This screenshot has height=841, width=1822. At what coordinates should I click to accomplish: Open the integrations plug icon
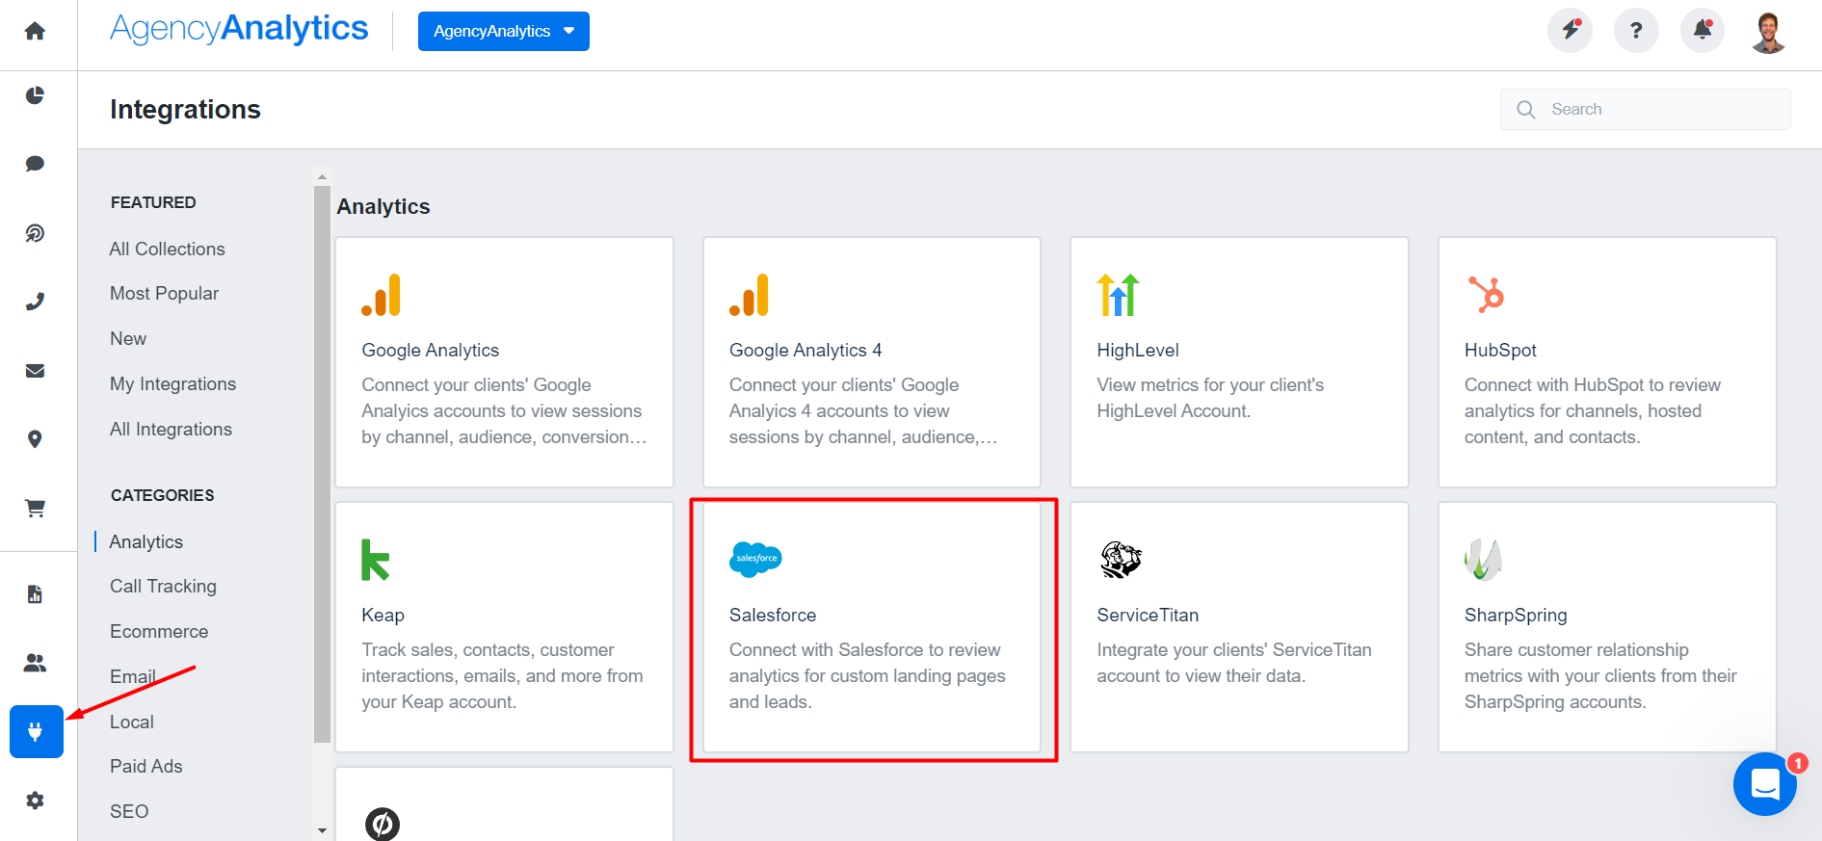coord(37,731)
